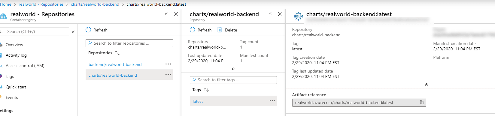495x116 pixels.
Task: Sort the Repositories column with the arrows
Action: (117, 53)
